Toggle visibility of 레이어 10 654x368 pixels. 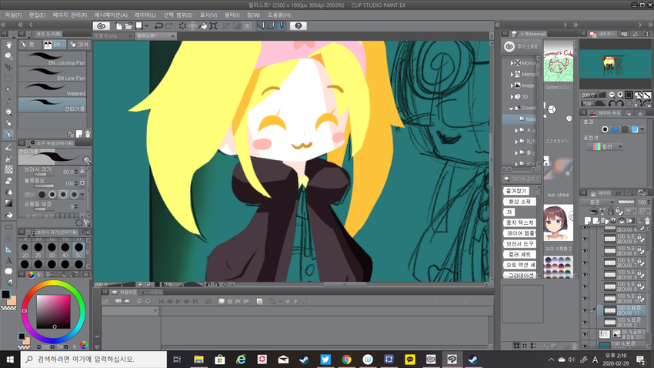[585, 298]
